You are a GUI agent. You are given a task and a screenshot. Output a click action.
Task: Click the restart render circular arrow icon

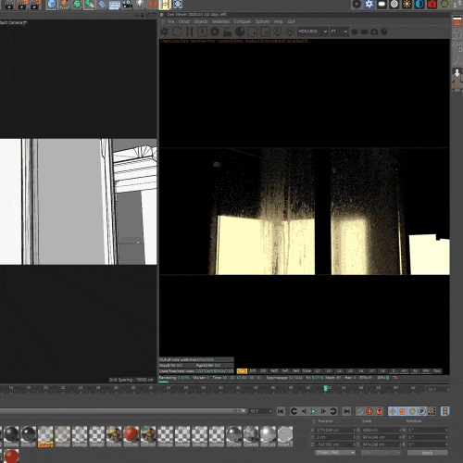tap(177, 31)
